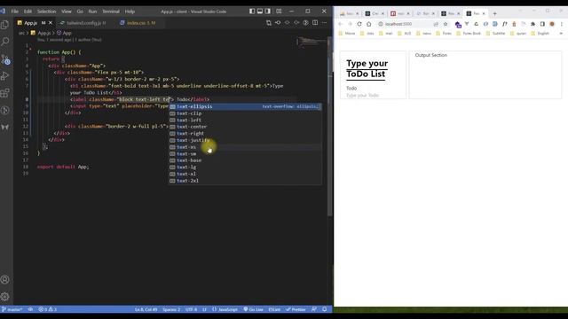The height and width of the screenshot is (319, 568).
Task: Select text-base suggestion
Action: pos(245,160)
